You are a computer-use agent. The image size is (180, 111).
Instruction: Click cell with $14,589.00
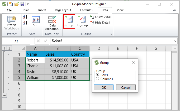tap(58, 60)
